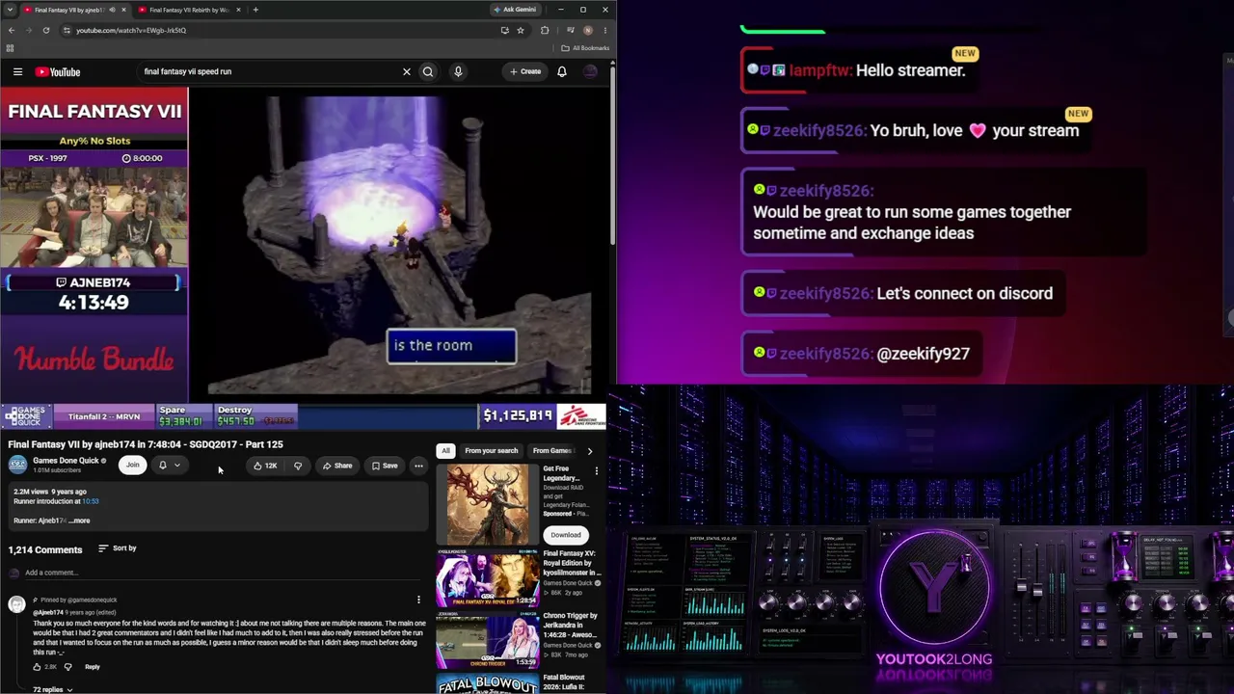
Task: Select the From your search chip
Action: tap(492, 451)
